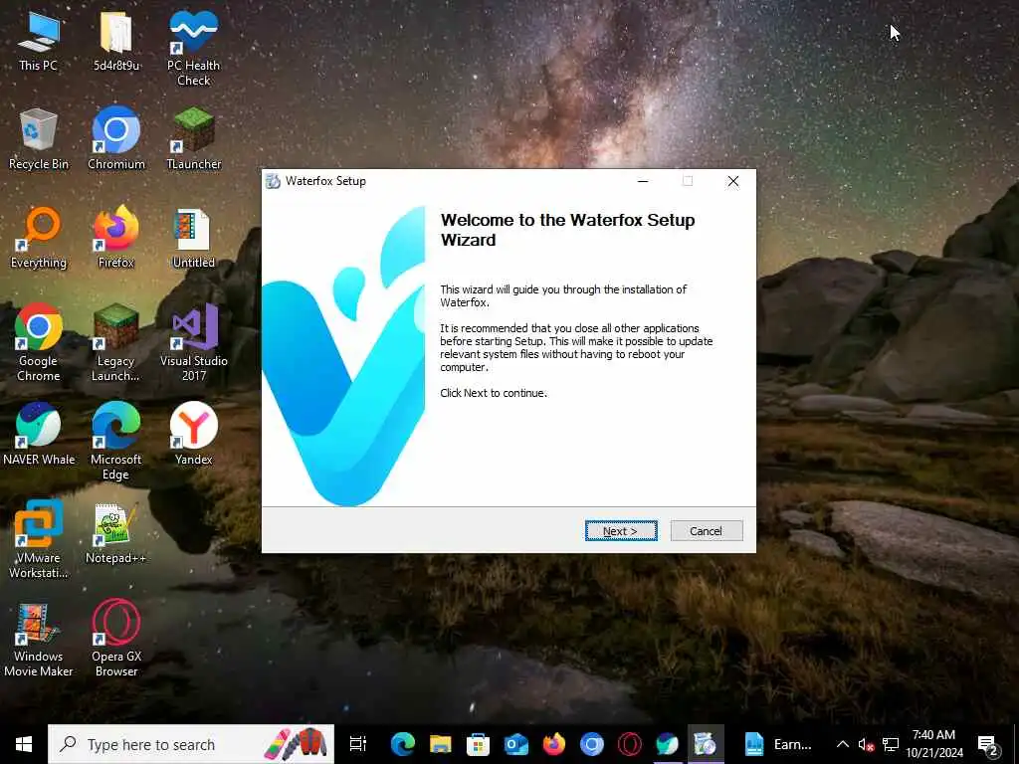This screenshot has height=764, width=1019.
Task: Open Chromium from the taskbar
Action: 591,744
